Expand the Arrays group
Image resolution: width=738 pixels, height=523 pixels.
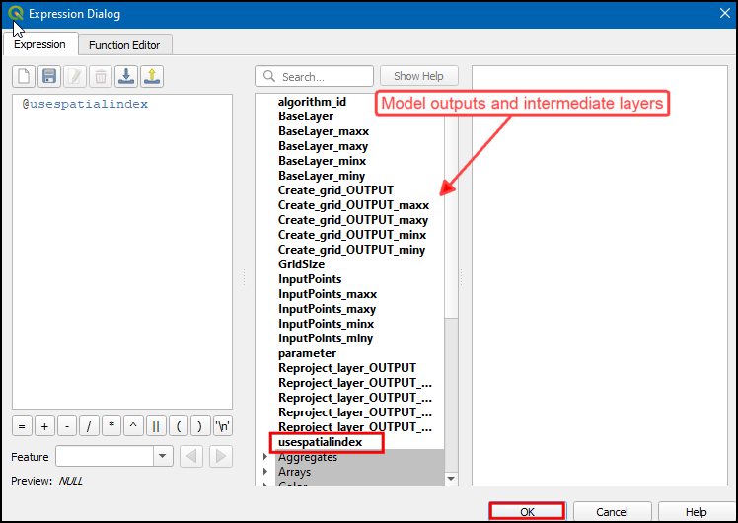(265, 472)
